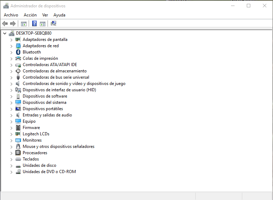Click the Administrador de dispositivos title bar icon
Viewport: 273px width, 200px height.
(x=6, y=6)
